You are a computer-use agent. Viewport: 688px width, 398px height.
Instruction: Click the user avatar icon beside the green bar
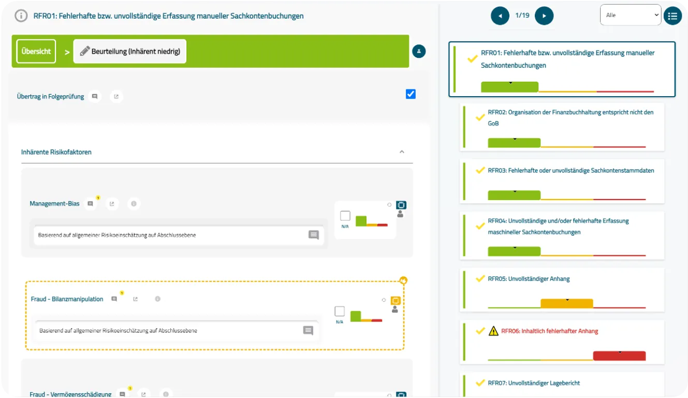(419, 51)
